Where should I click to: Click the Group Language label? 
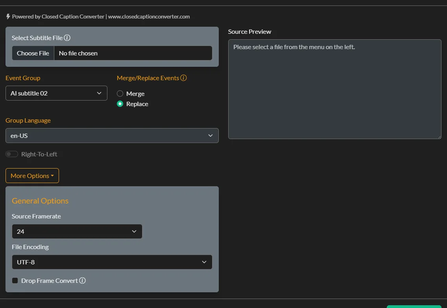tap(28, 120)
